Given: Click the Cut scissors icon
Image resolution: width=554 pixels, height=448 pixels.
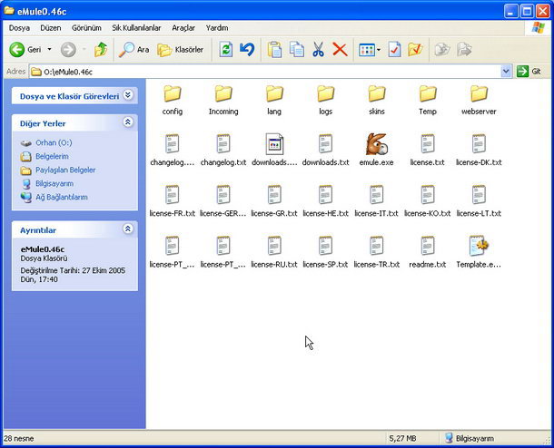Looking at the screenshot, I should point(318,50).
